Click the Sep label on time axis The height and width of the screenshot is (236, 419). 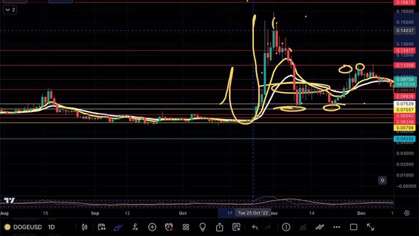pos(95,213)
